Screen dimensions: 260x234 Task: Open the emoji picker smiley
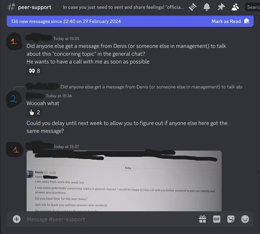tap(245, 219)
